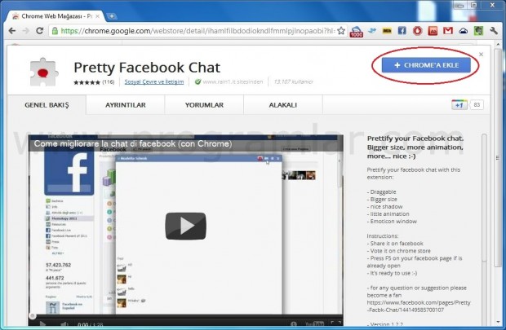This screenshot has width=506, height=330.
Task: Select the Chrome Web Mağazası browser tab
Action: pos(55,16)
